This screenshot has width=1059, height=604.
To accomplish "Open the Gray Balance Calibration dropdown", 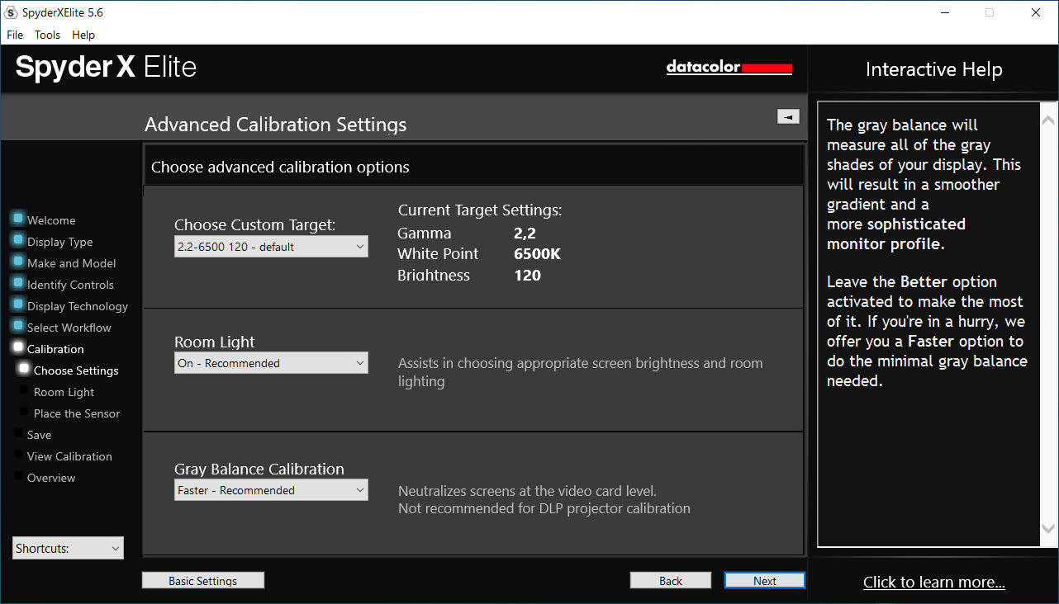I will tap(271, 490).
